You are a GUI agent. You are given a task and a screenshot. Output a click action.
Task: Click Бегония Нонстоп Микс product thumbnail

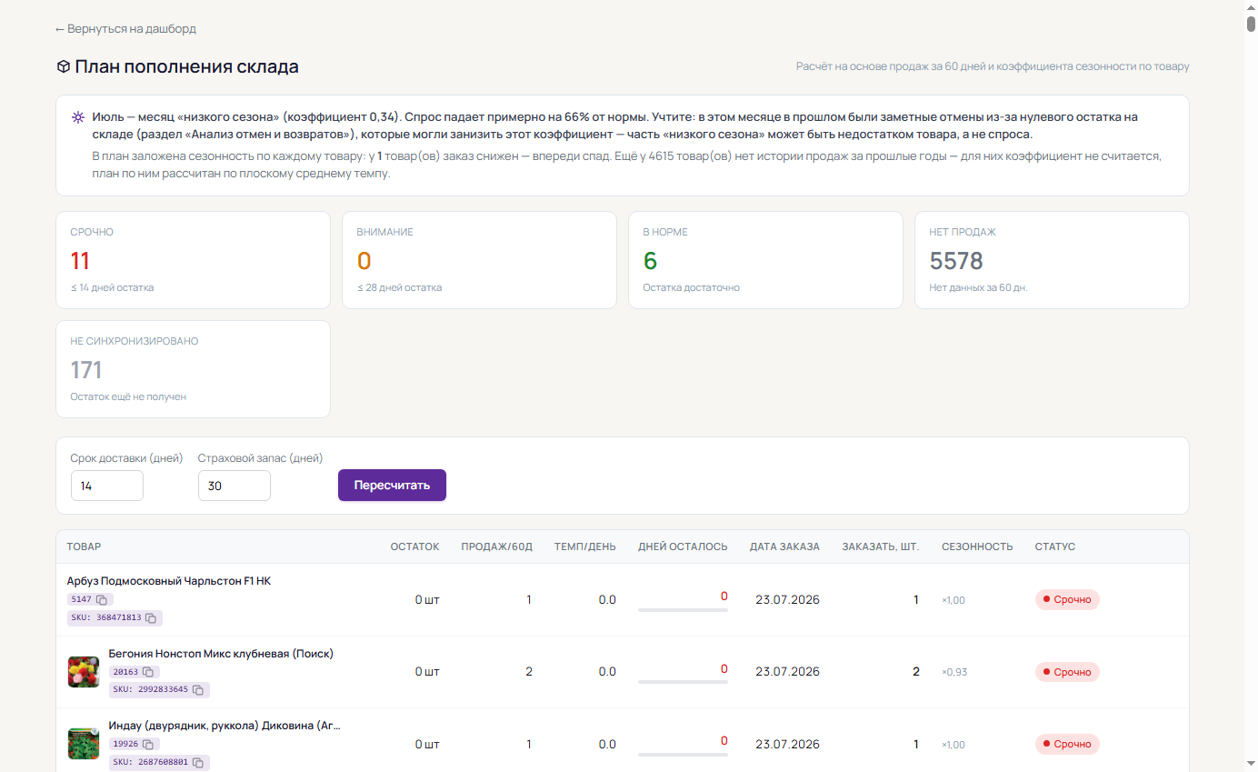coord(84,672)
